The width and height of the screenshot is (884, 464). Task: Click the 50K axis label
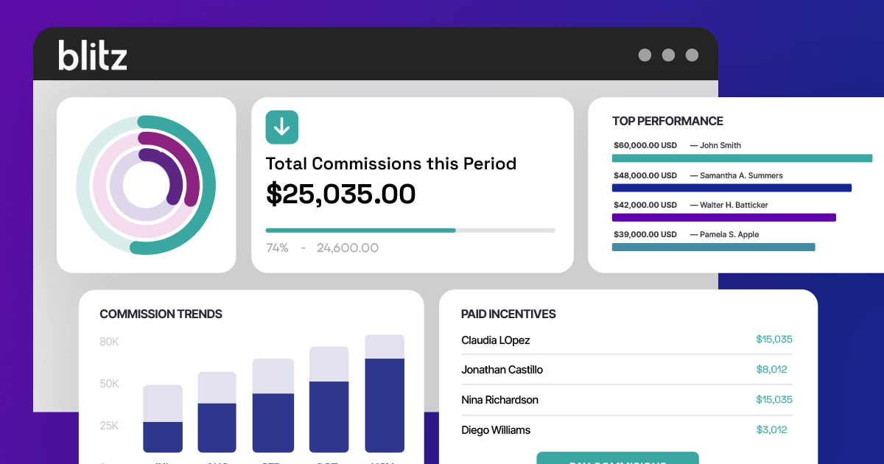tap(109, 384)
